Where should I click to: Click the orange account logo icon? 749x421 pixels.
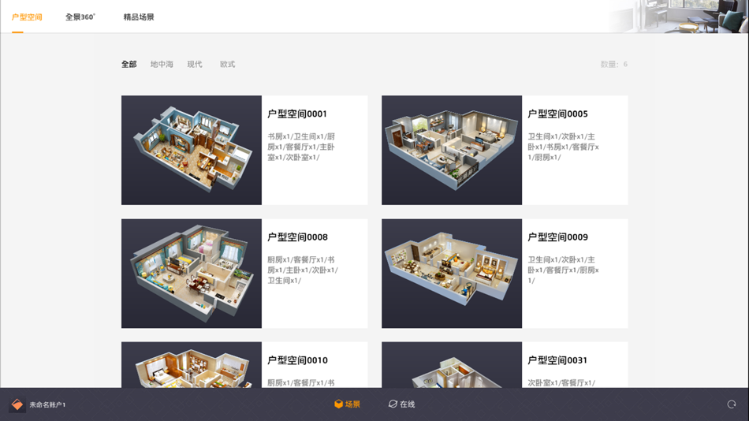17,404
